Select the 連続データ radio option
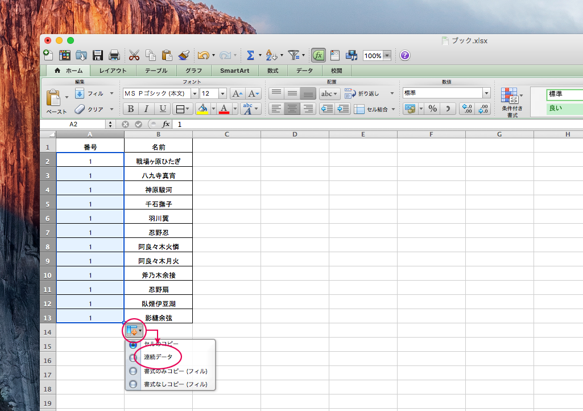 (x=133, y=357)
